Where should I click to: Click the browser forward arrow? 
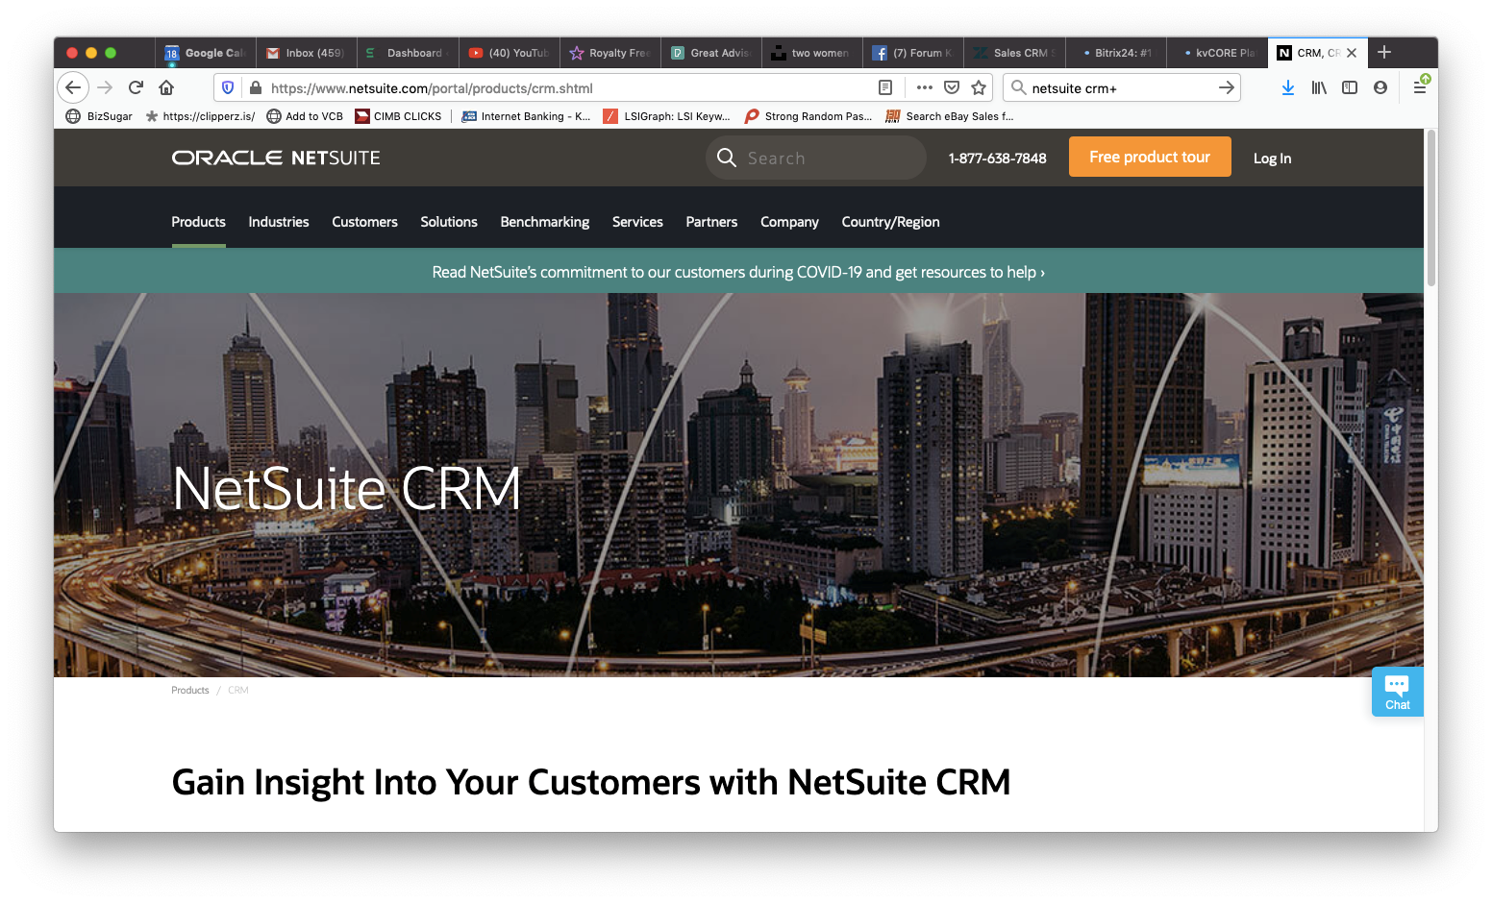(105, 87)
